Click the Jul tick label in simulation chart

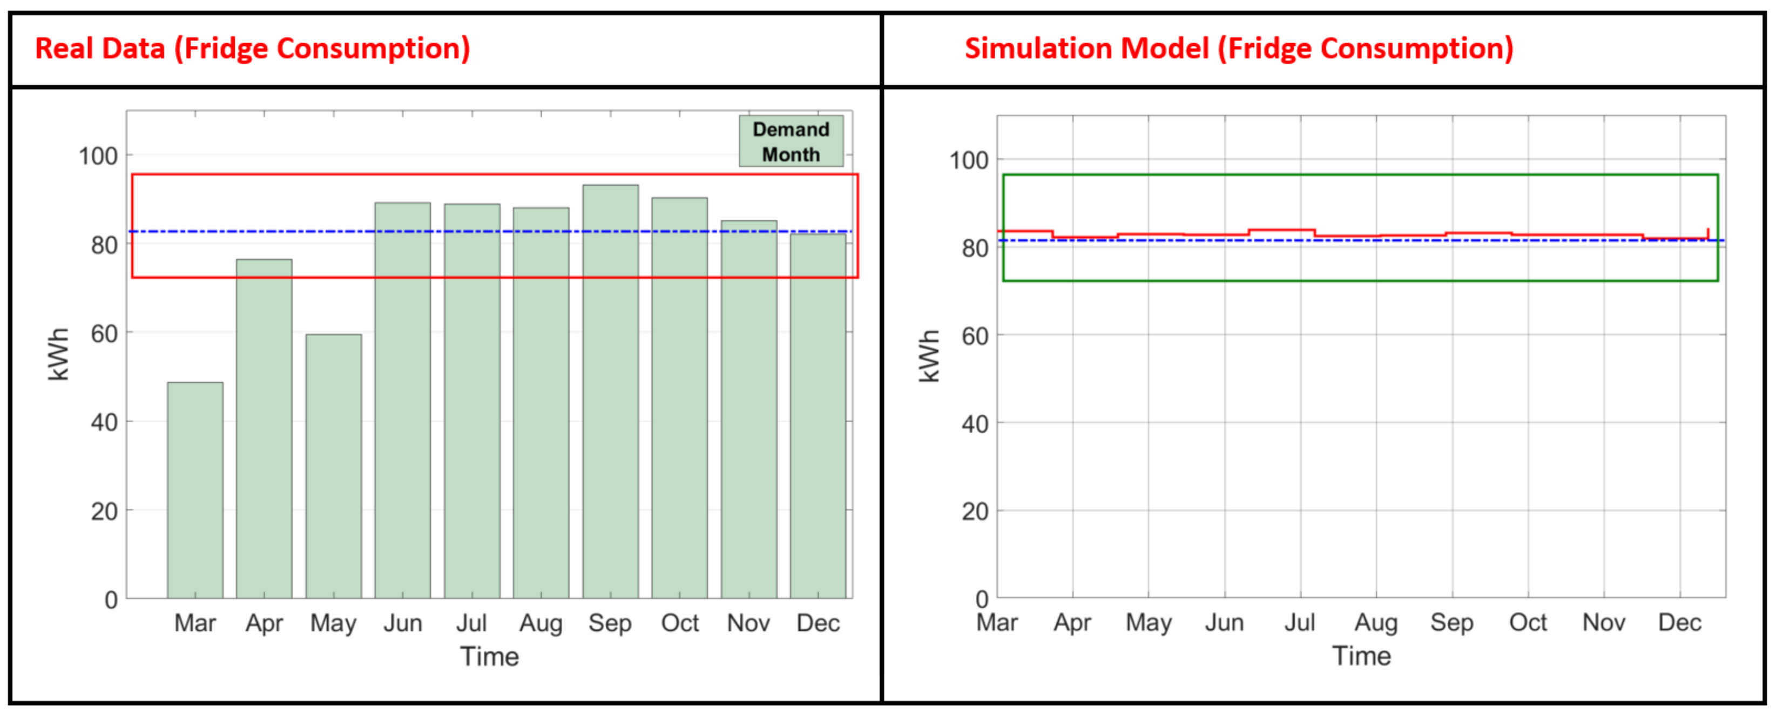[x=1300, y=623]
